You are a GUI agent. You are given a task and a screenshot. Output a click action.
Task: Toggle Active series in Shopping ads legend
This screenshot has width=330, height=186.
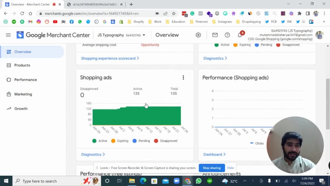(x=100, y=141)
